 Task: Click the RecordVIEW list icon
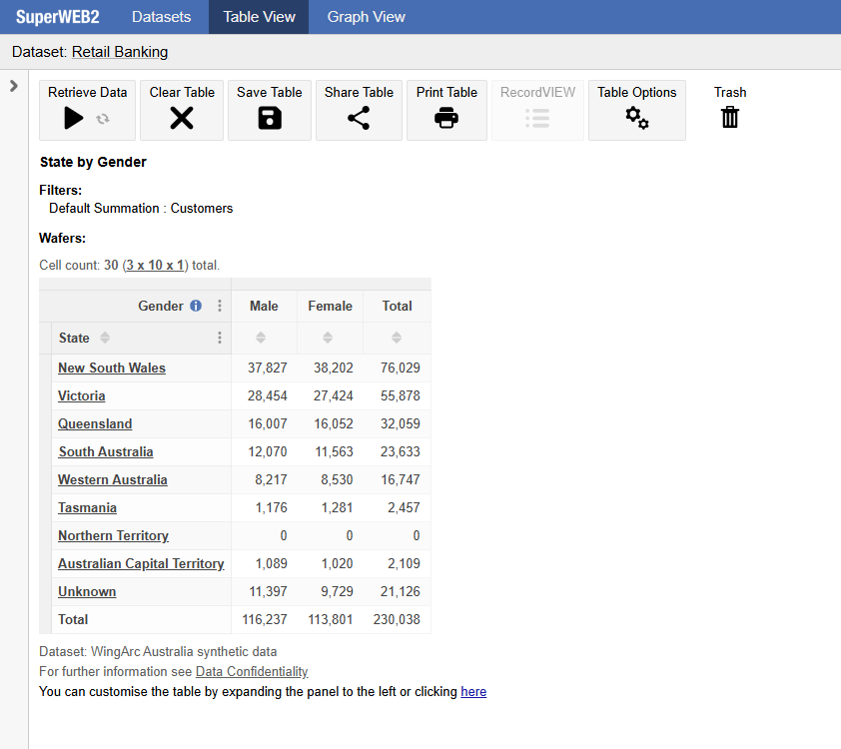click(x=537, y=117)
